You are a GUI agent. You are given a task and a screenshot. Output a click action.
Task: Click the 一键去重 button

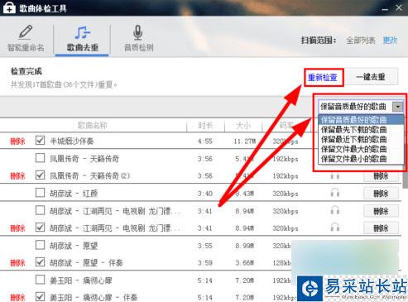[x=371, y=77]
